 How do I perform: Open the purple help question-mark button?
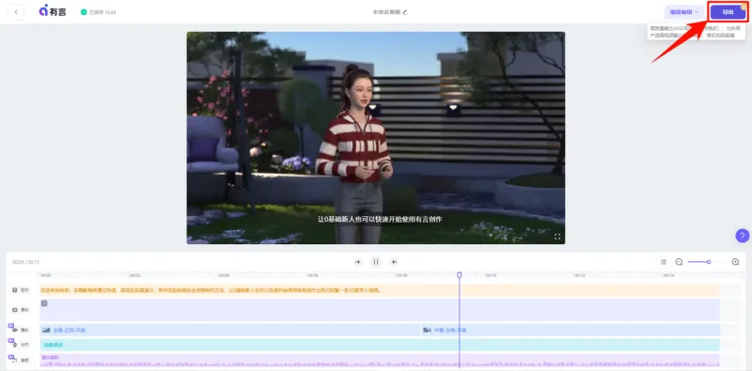point(742,236)
